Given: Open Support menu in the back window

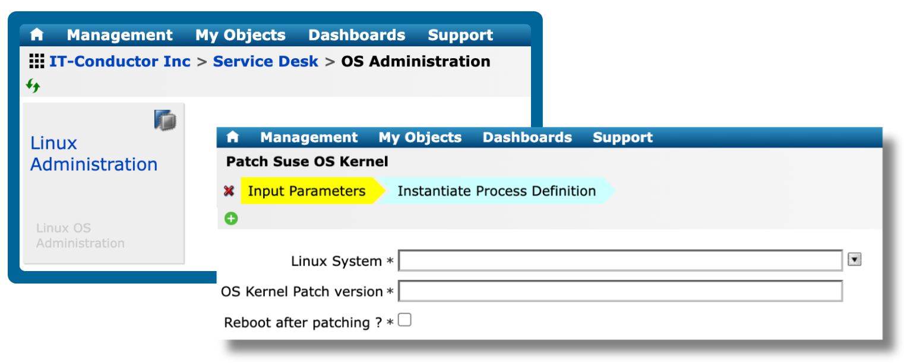Looking at the screenshot, I should point(460,36).
